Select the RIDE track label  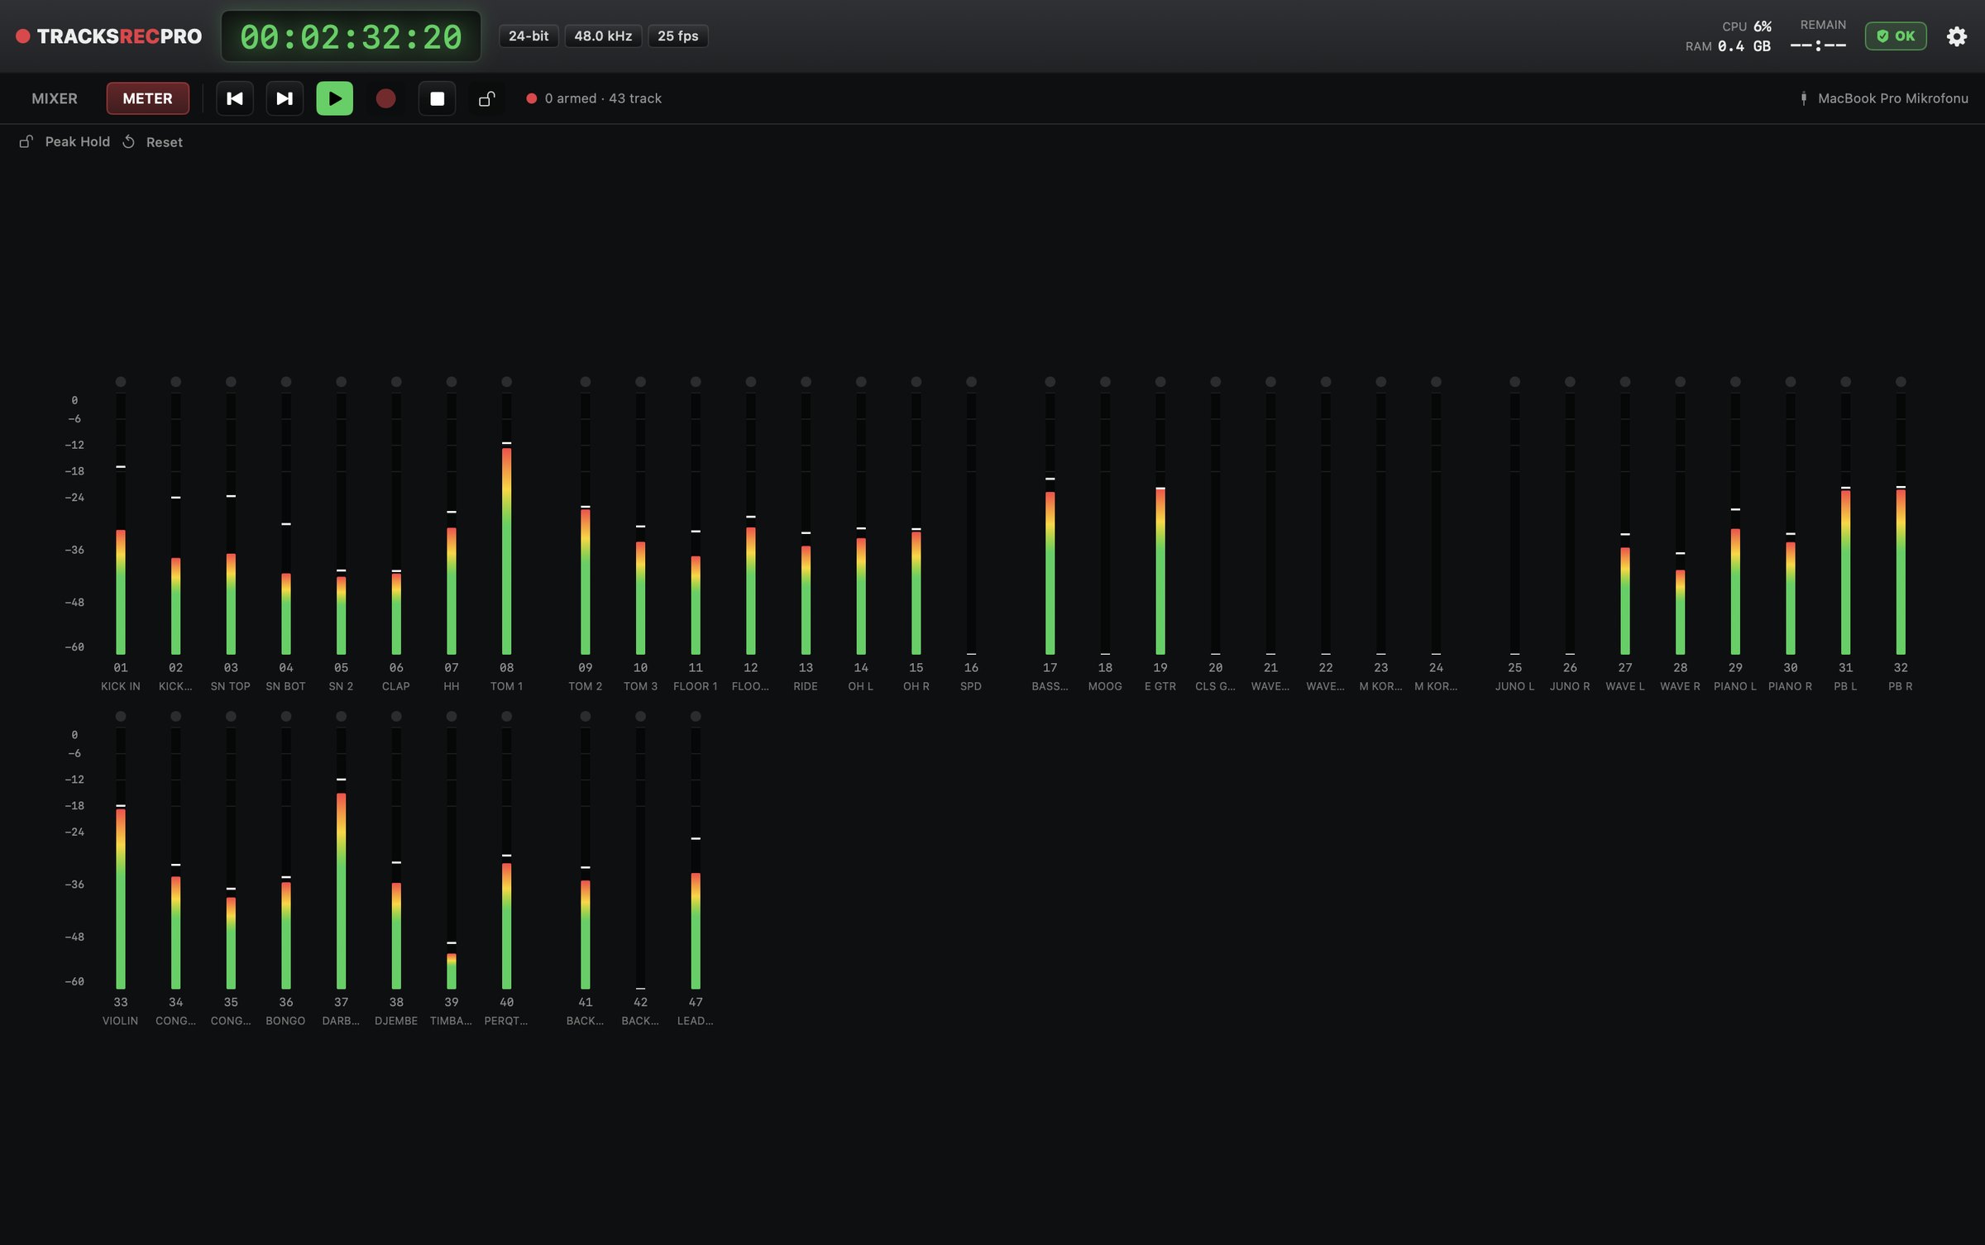806,686
